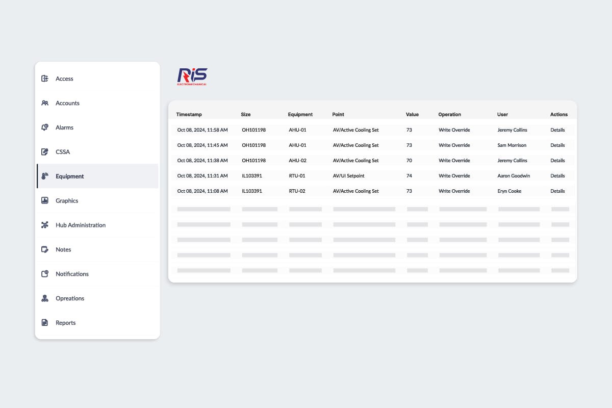Screen dimensions: 612x408
Task: Click the Notes notepad icon
Action: pos(45,249)
